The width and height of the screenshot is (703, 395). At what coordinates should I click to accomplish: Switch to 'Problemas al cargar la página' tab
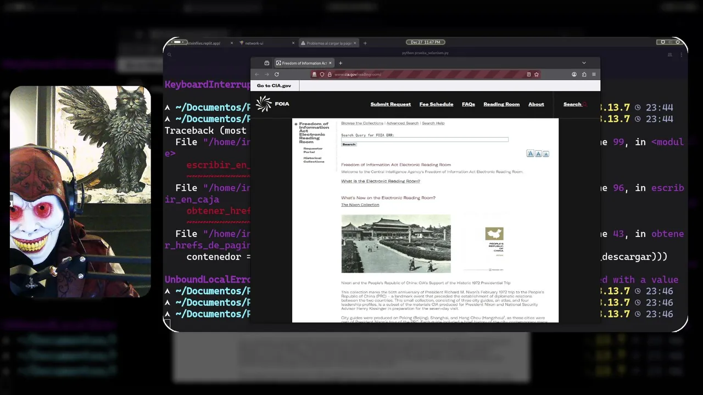328,43
